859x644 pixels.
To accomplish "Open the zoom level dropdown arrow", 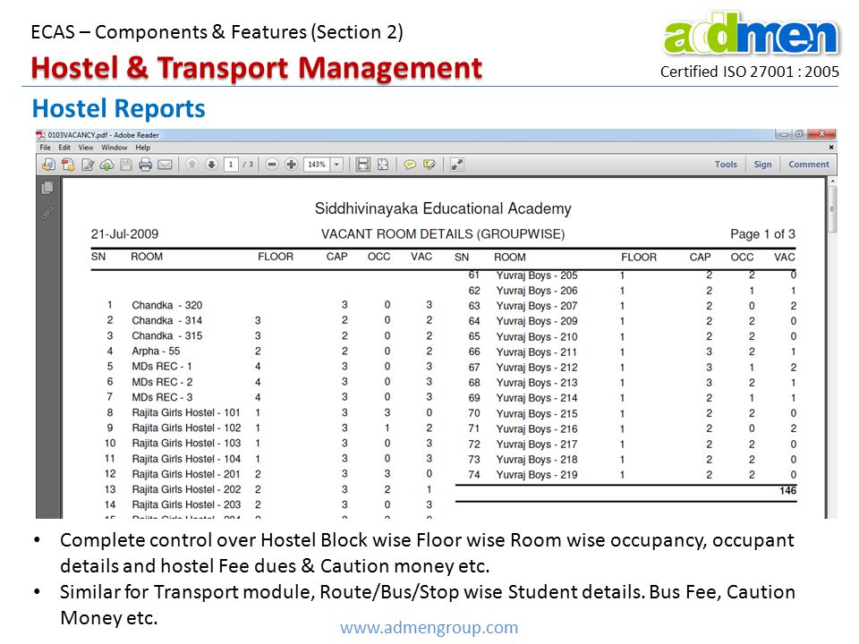I will coord(337,165).
